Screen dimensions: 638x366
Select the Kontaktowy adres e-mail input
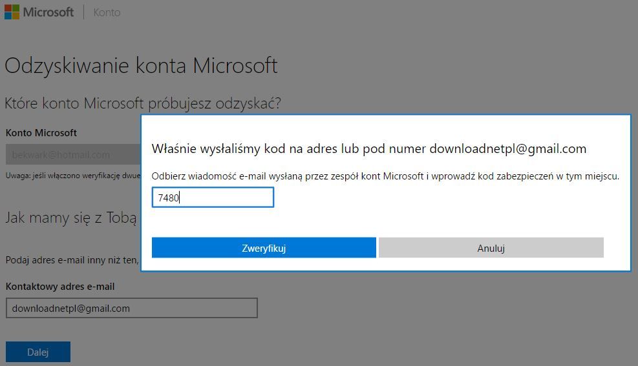coord(131,308)
